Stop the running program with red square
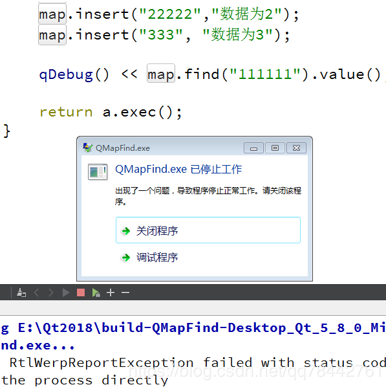 pyautogui.click(x=81, y=293)
